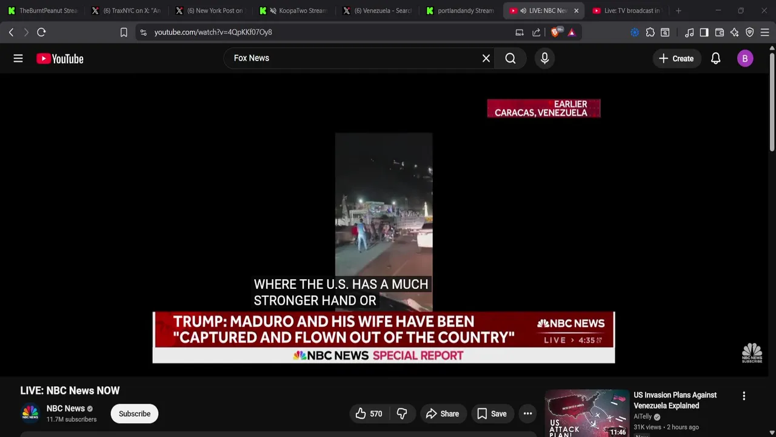Open the NBC News channel name link
Viewport: 776px width, 437px height.
[65, 408]
